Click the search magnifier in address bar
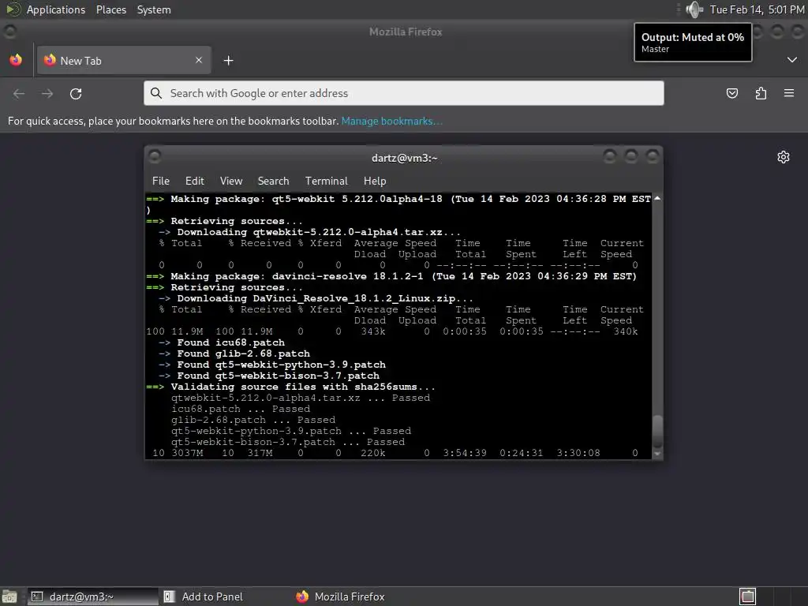808x606 pixels. click(x=156, y=93)
